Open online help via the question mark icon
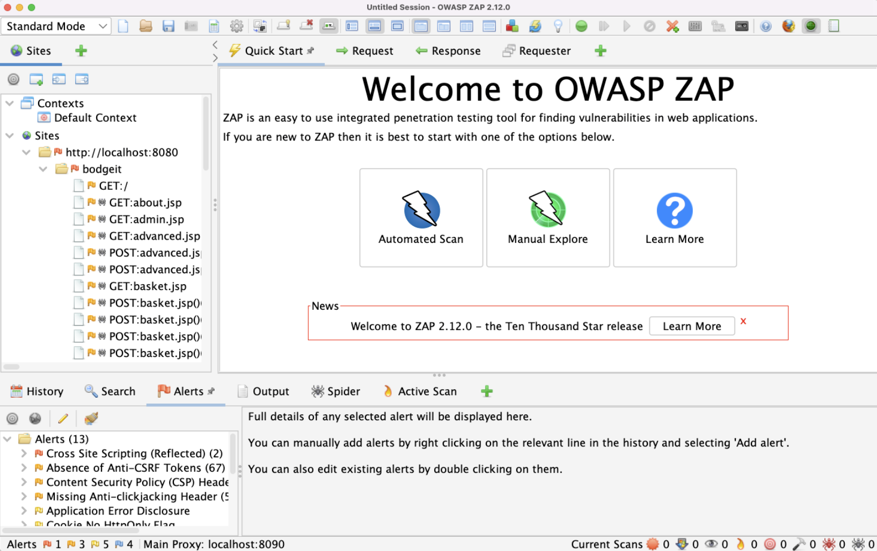877x551 pixels. pos(766,26)
